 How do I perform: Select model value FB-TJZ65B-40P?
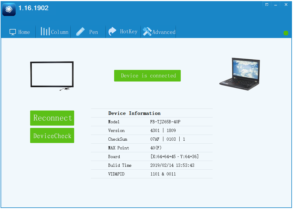coord(165,122)
